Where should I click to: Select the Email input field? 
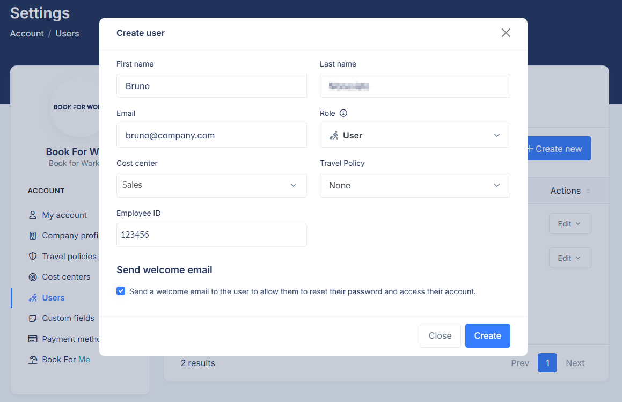click(x=211, y=135)
